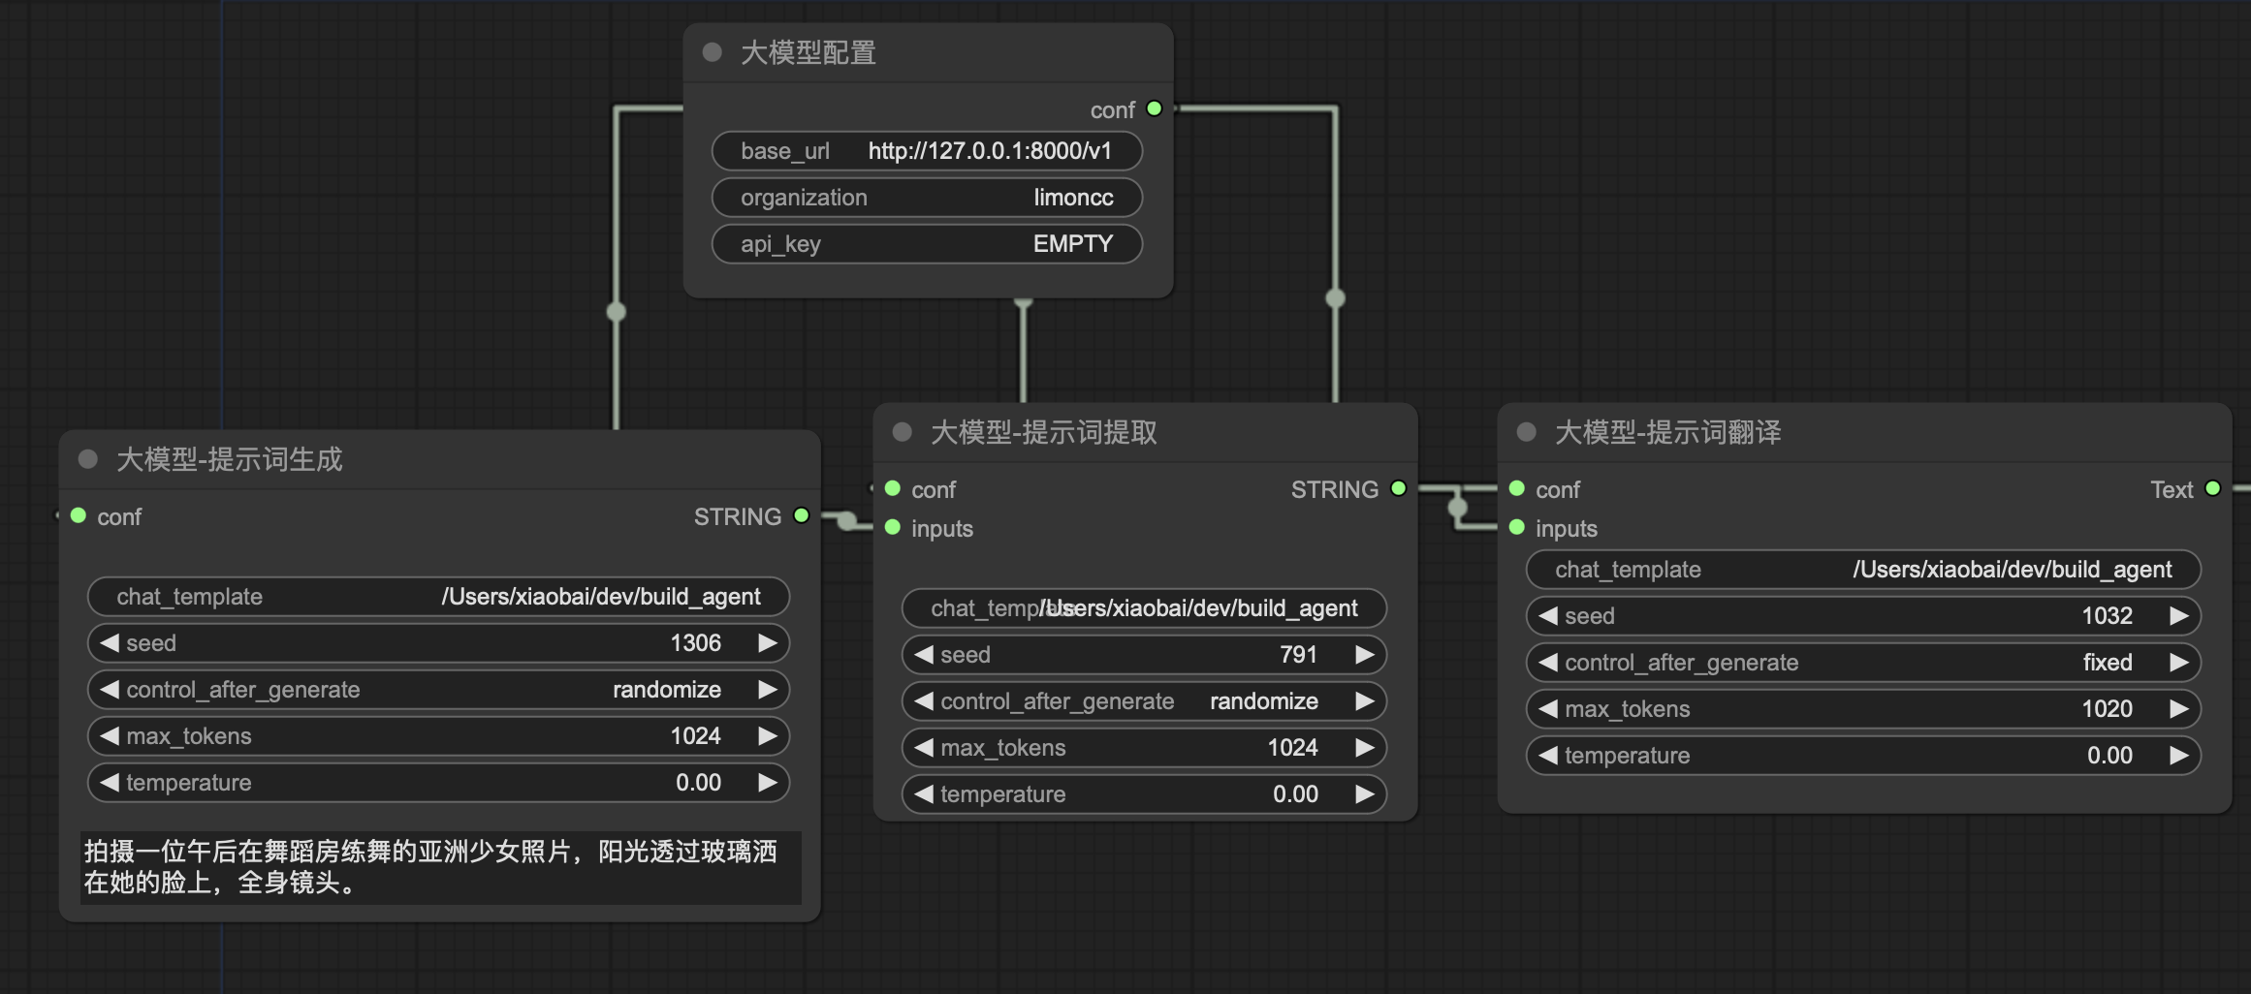Decrease seed 791 using left arrow
Screen dimensions: 2251x994
click(924, 655)
